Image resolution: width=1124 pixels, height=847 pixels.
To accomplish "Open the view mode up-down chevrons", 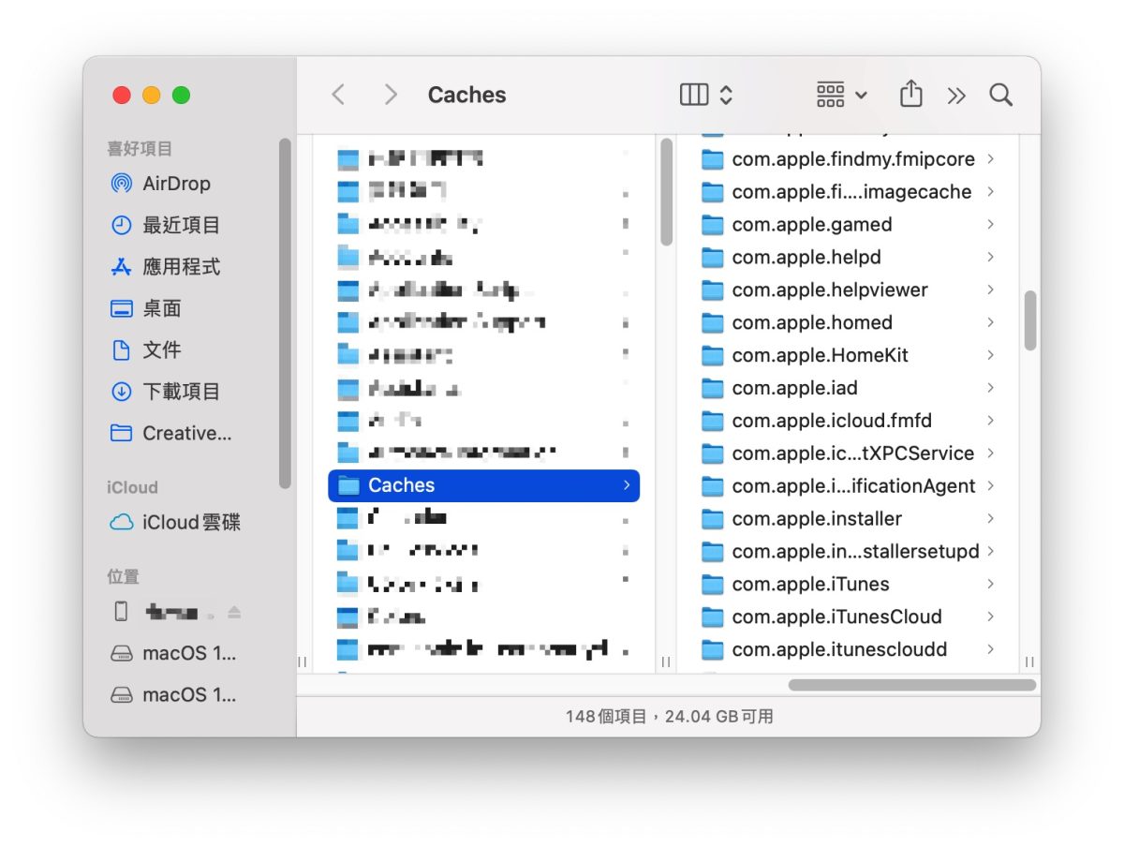I will pyautogui.click(x=726, y=95).
